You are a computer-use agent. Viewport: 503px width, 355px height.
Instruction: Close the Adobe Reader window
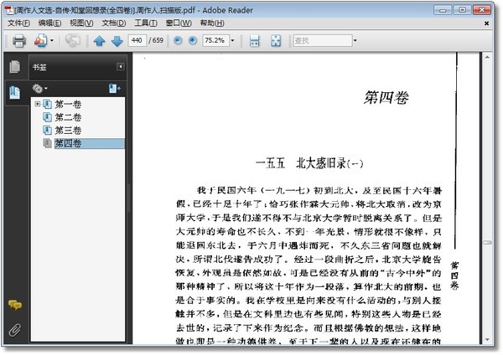pyautogui.click(x=482, y=10)
